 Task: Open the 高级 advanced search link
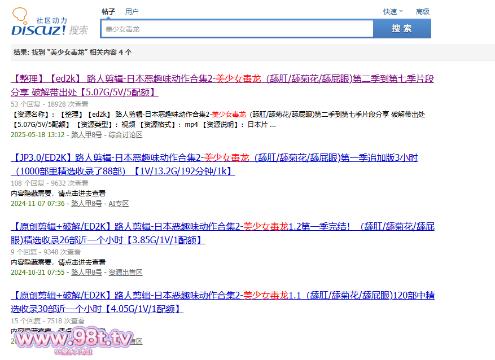pos(422,11)
